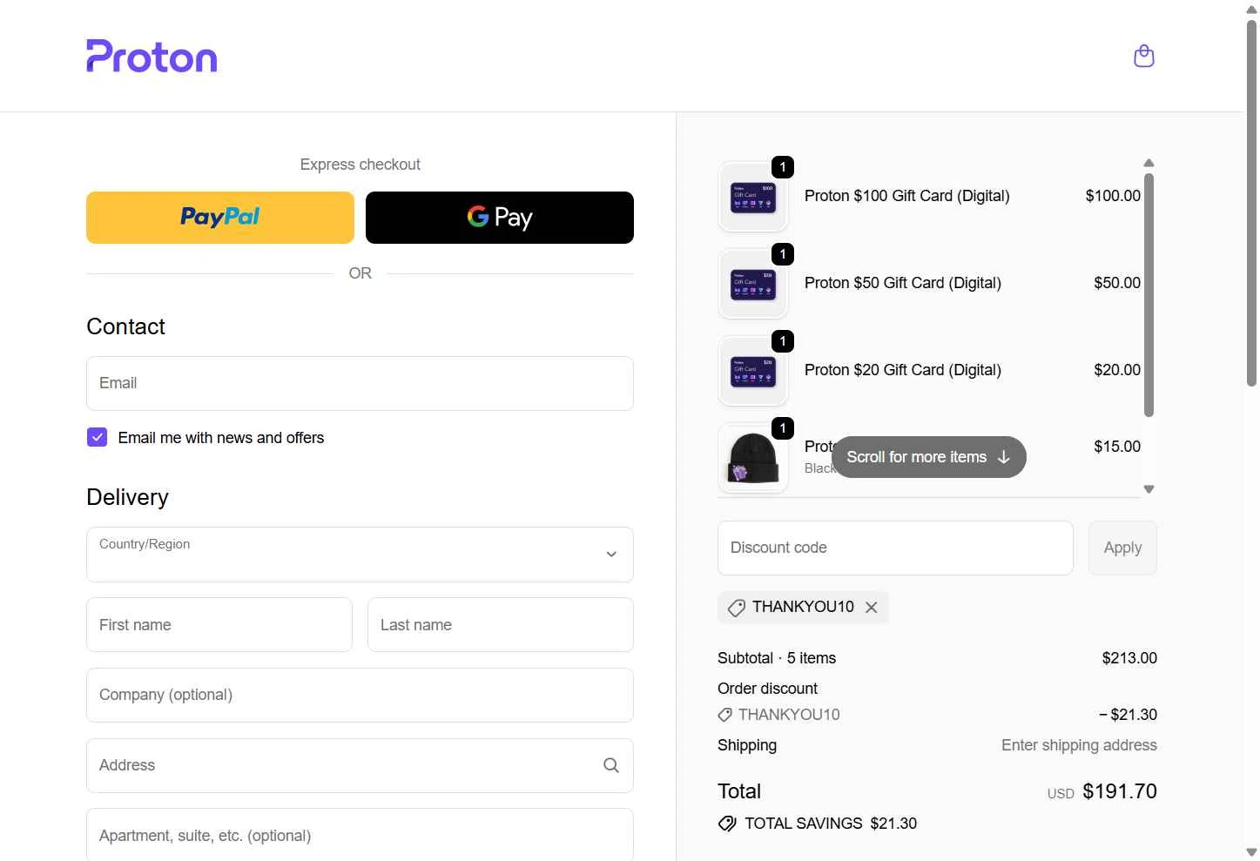Click the Enter shipping address text
1260x861 pixels.
tap(1079, 745)
